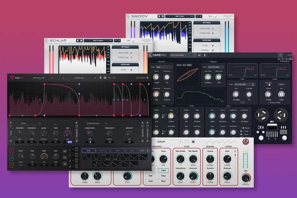Image resolution: width=297 pixels, height=198 pixels.
Task: Click the Smoov Mix knob in header
Action: coord(215,16)
